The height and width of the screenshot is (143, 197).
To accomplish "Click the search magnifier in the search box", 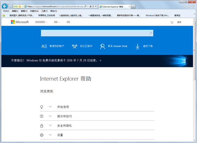I will pos(151,33).
